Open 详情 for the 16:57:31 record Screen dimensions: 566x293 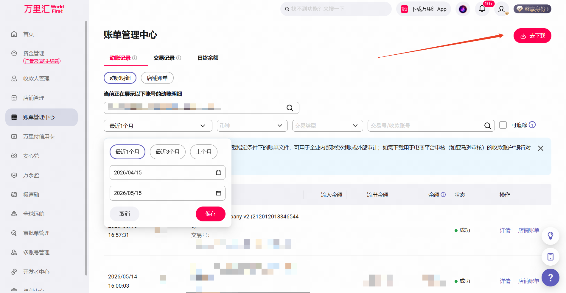(x=505, y=230)
